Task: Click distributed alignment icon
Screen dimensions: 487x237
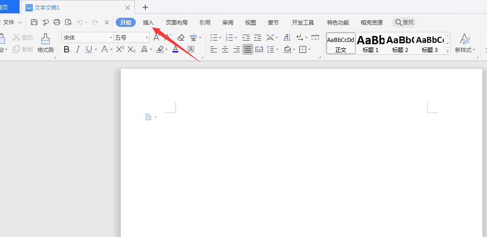Action: [259, 49]
